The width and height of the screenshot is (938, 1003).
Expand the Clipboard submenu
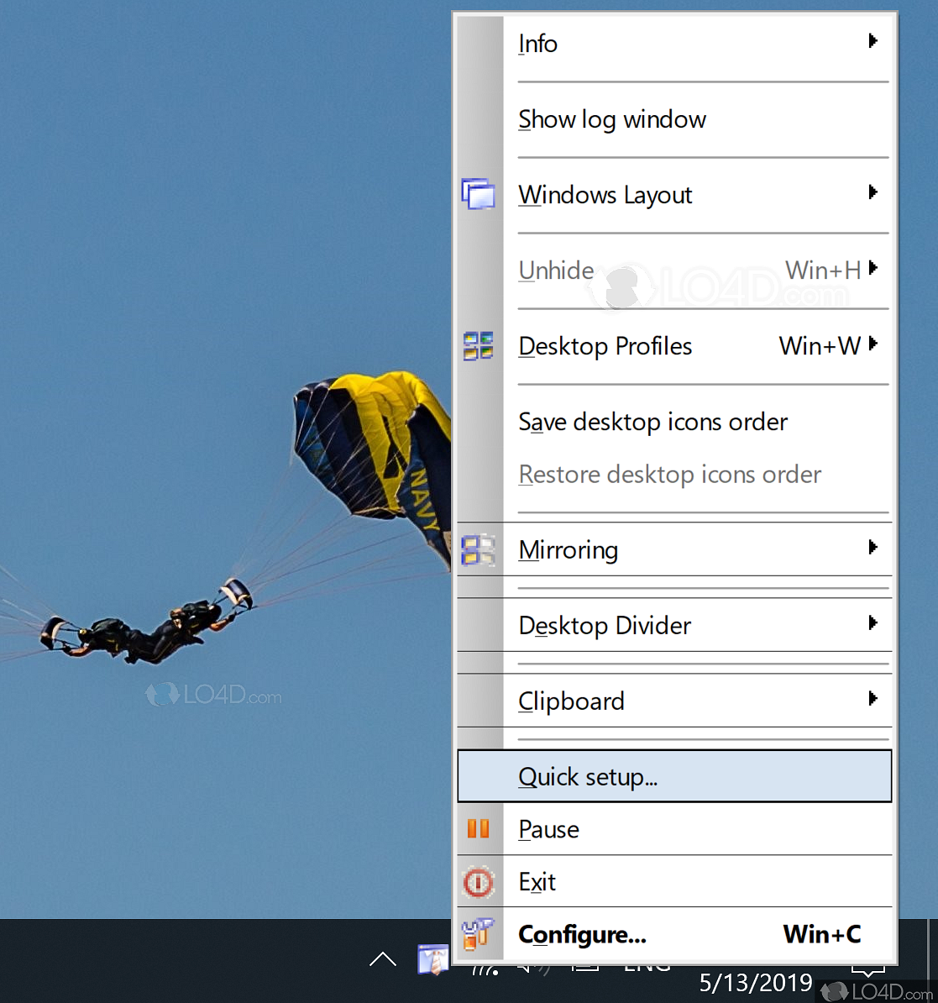tap(873, 701)
